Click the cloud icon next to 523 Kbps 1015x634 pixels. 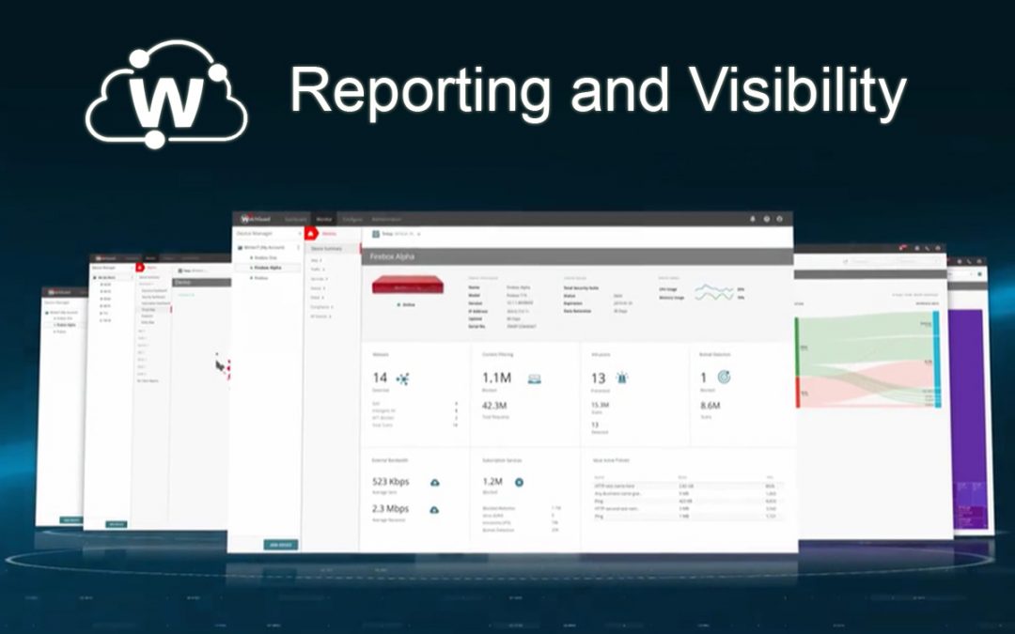(x=435, y=482)
